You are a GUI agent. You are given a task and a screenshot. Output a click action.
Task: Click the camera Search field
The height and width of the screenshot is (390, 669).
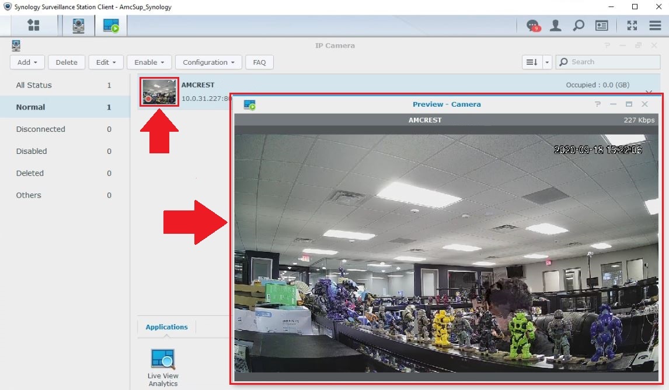(608, 62)
